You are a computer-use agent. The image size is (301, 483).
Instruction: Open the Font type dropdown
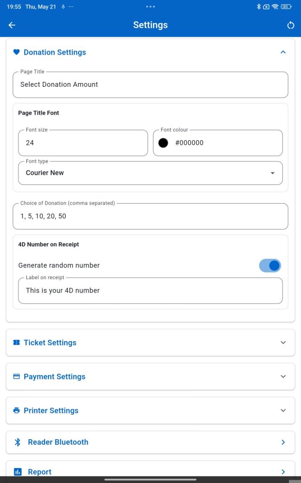click(150, 173)
